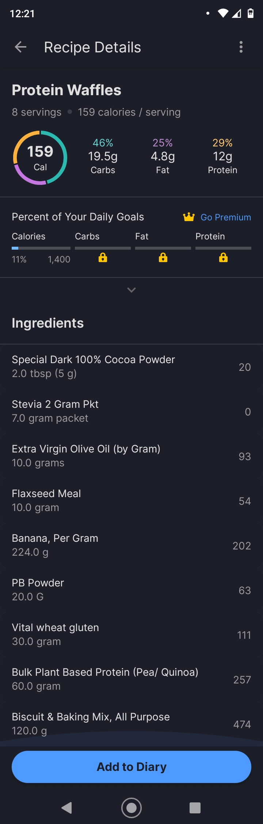Select the Flaxseed Meal ingredient row
Image resolution: width=263 pixels, height=824 pixels.
point(131,501)
